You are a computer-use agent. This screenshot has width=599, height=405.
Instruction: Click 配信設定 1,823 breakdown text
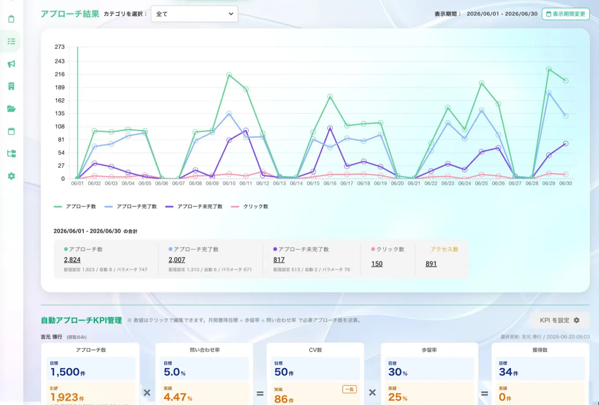(x=79, y=269)
